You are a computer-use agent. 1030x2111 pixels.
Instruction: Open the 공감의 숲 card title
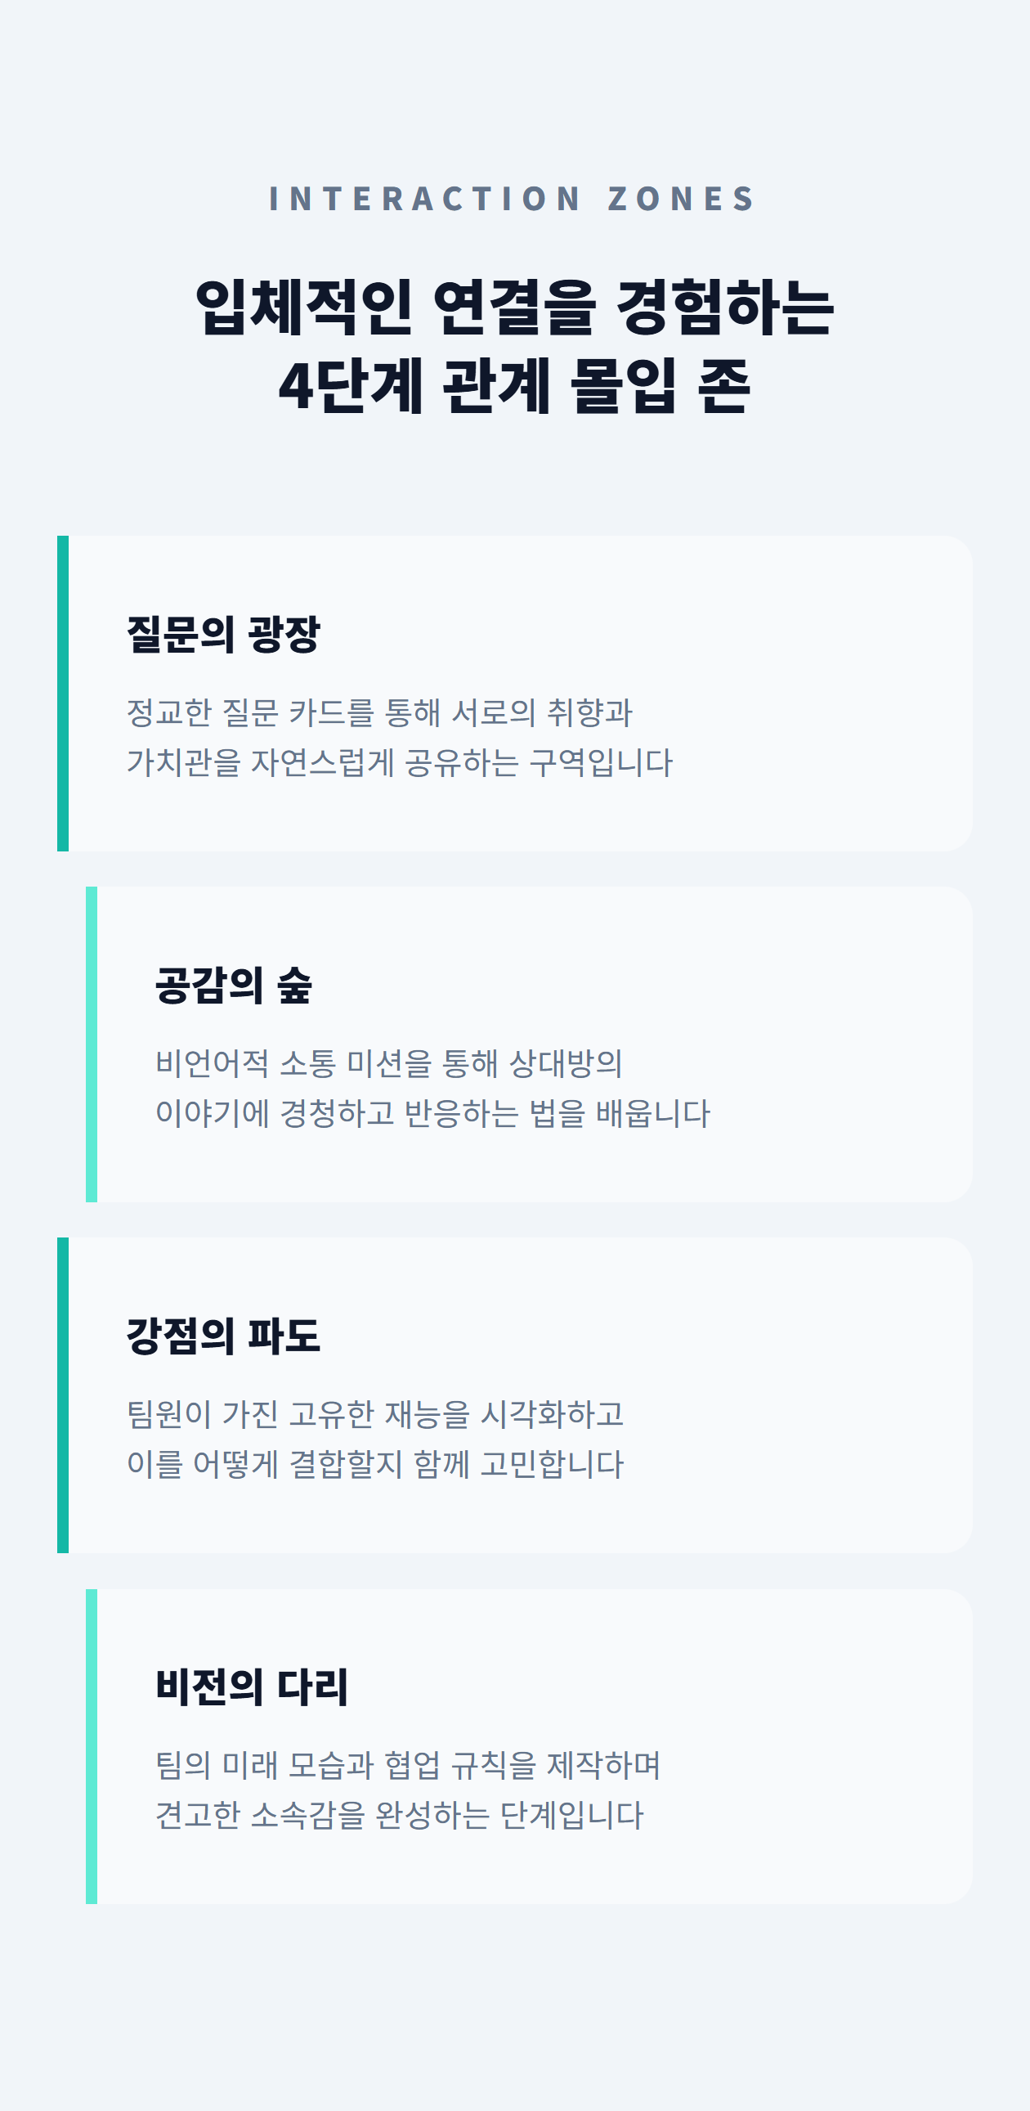click(x=233, y=985)
